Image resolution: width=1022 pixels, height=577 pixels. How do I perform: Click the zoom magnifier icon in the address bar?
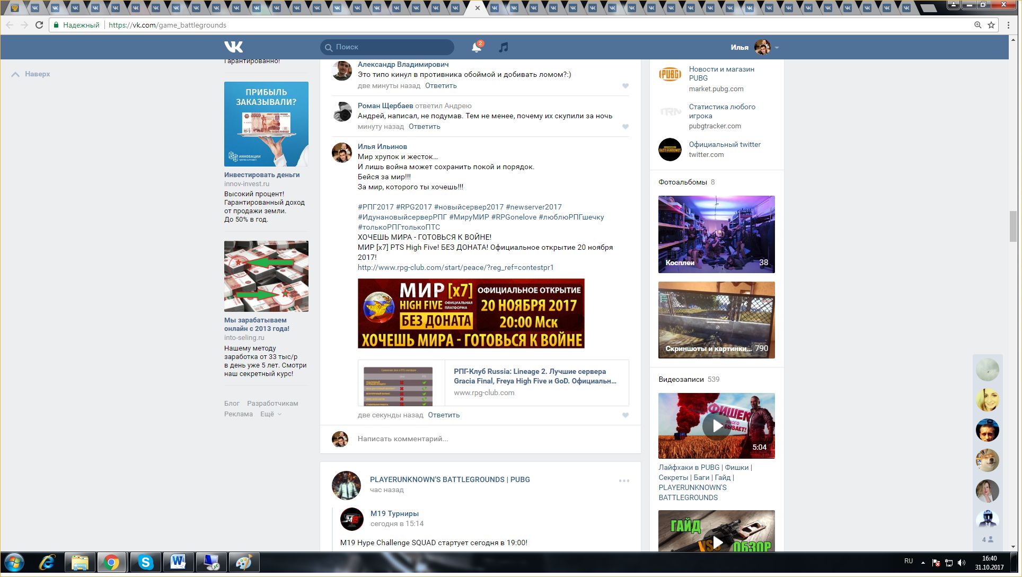click(x=978, y=25)
